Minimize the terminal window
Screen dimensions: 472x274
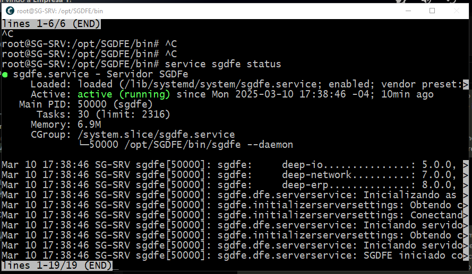pos(408,11)
